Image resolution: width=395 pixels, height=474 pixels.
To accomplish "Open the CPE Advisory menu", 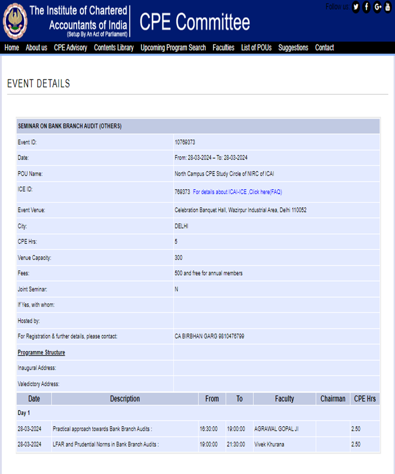I will pos(71,48).
